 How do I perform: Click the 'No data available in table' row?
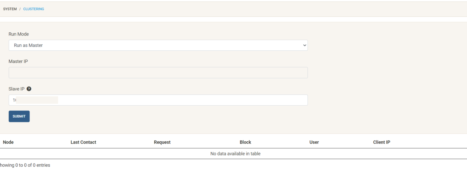coord(235,154)
